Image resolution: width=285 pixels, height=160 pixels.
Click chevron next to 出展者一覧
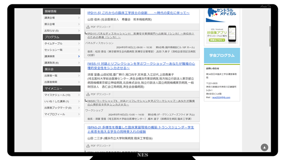[79, 76]
